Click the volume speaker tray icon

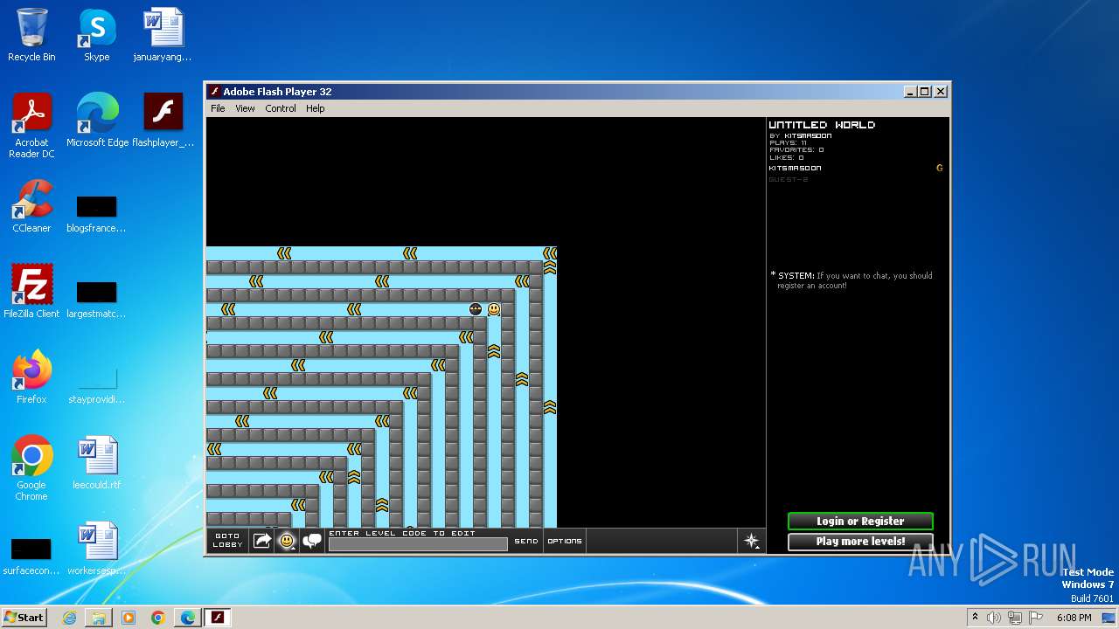[994, 618]
